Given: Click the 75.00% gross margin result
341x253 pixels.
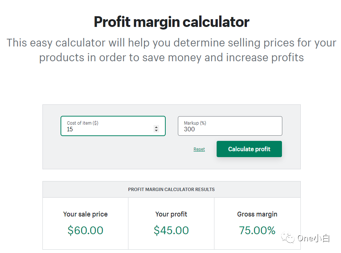Looking at the screenshot, I should (257, 231).
